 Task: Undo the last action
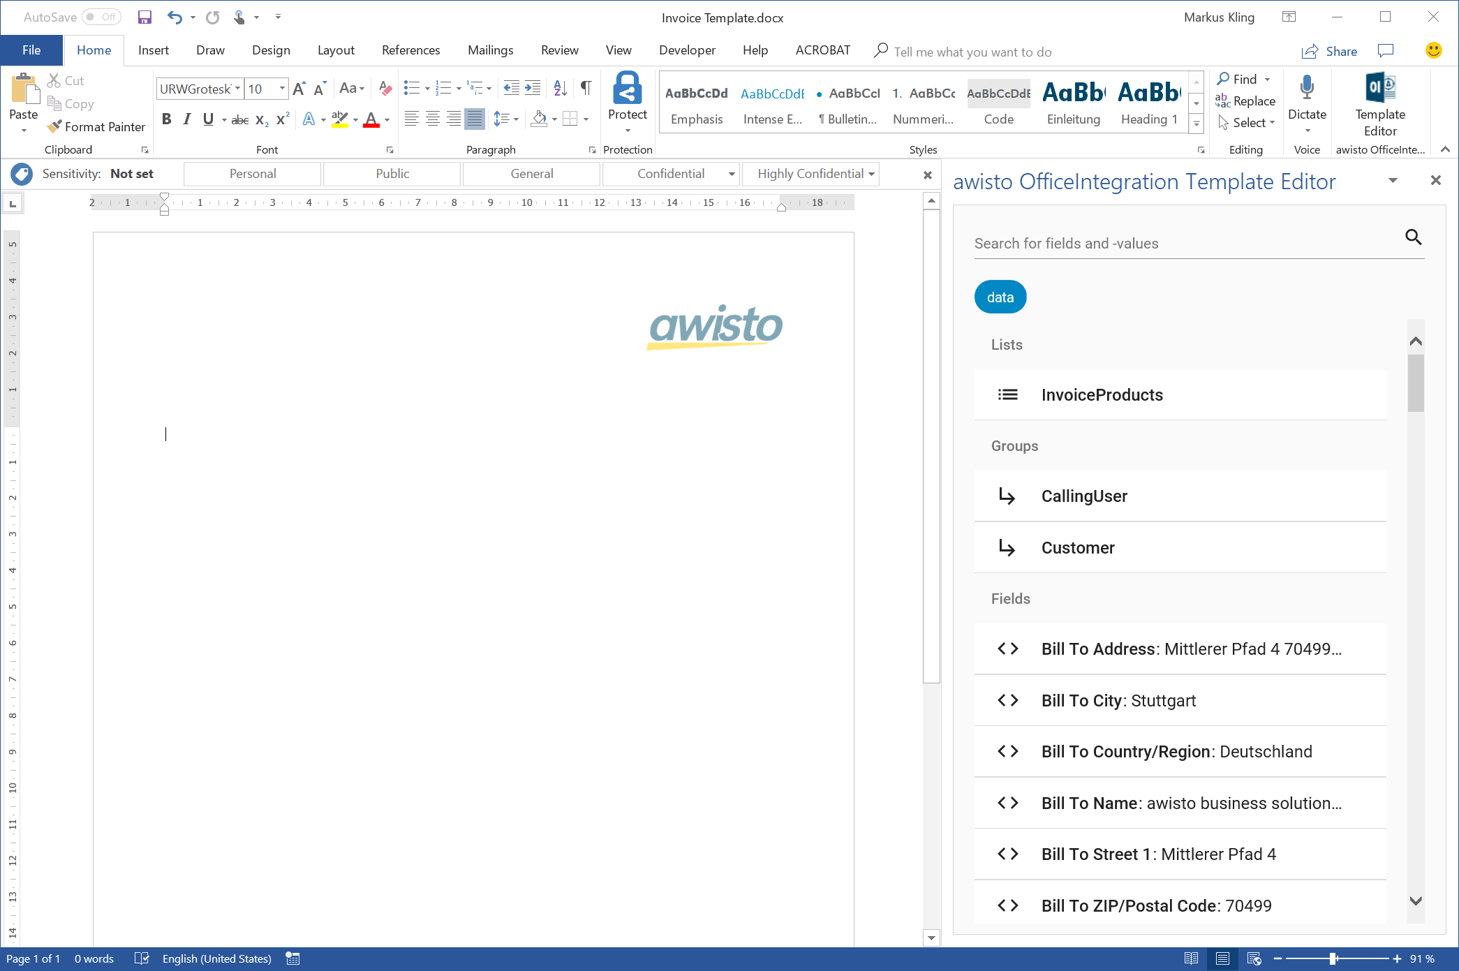(x=175, y=17)
